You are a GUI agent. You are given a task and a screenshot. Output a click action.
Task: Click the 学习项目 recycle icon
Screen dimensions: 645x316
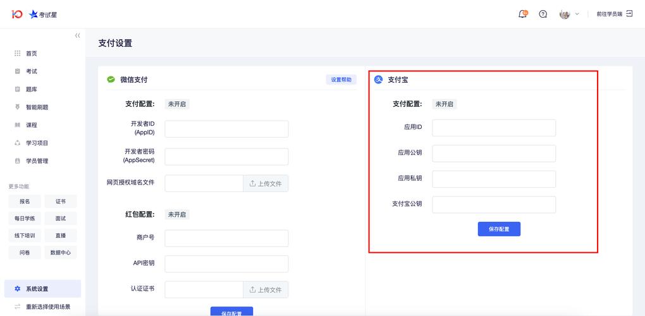point(17,143)
